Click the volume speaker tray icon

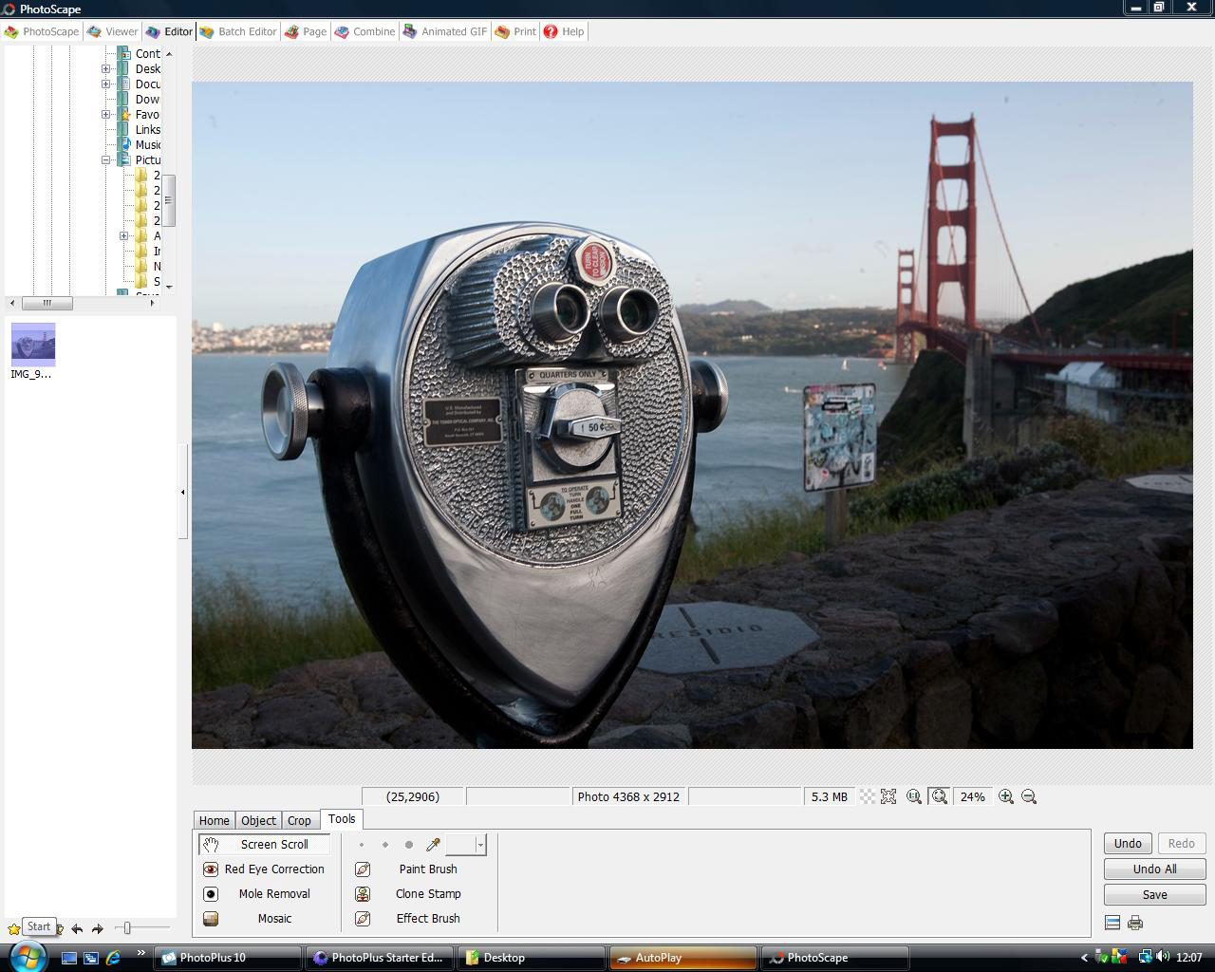point(1163,957)
